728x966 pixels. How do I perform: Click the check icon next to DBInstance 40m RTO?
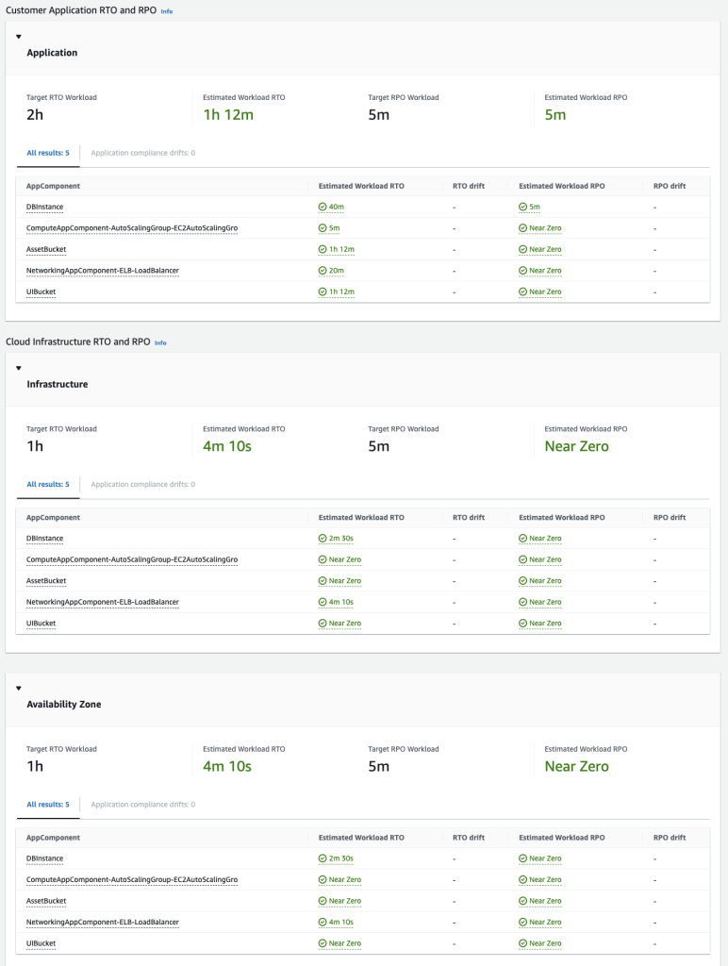pyautogui.click(x=323, y=207)
